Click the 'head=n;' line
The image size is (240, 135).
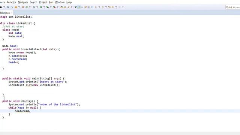pyautogui.click(x=14, y=62)
